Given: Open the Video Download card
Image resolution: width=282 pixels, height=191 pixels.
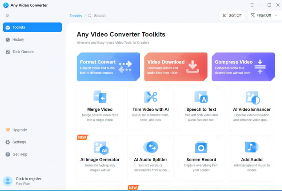Looking at the screenshot, I should (176, 67).
